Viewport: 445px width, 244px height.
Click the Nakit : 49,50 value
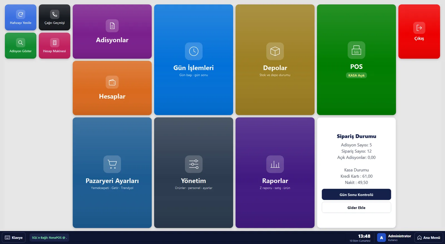(x=356, y=182)
